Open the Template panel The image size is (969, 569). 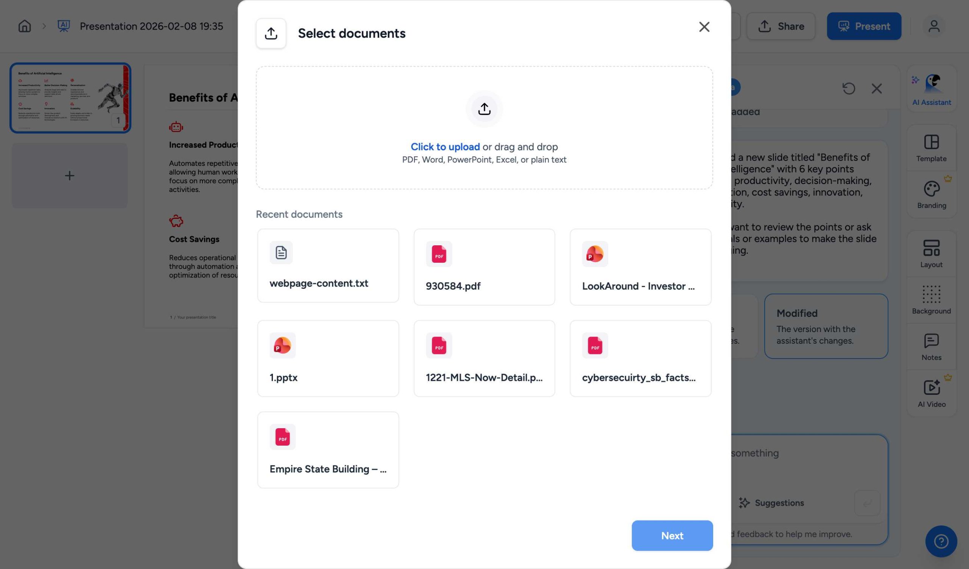[931, 147]
